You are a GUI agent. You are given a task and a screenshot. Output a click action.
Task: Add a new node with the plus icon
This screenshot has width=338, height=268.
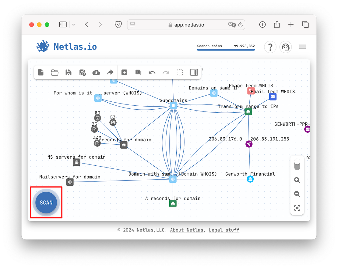click(124, 72)
